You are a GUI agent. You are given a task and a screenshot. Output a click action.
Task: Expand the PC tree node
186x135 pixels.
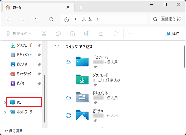[x=5, y=103]
